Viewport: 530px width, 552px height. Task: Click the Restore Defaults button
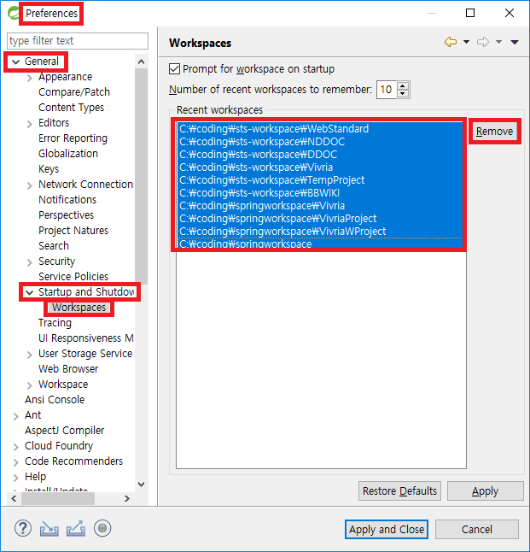[x=399, y=490]
